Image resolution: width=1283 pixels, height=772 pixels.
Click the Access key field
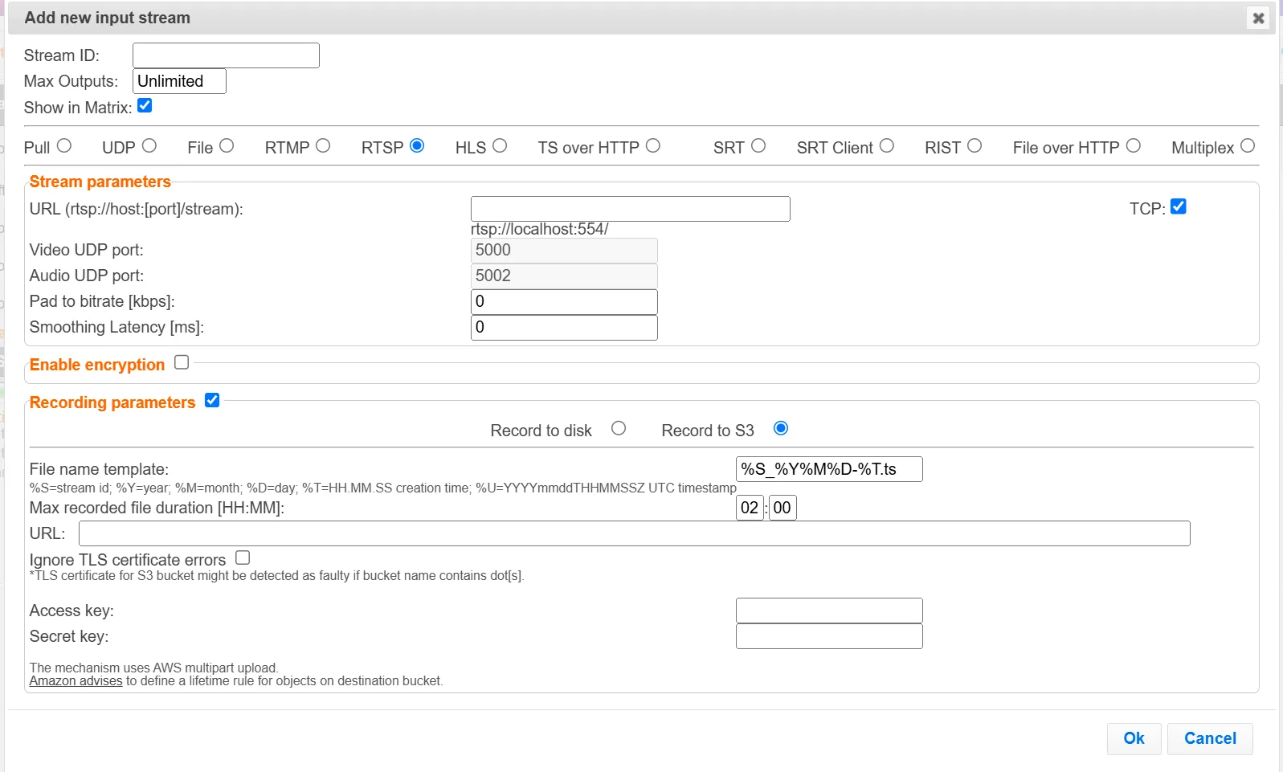pyautogui.click(x=829, y=611)
